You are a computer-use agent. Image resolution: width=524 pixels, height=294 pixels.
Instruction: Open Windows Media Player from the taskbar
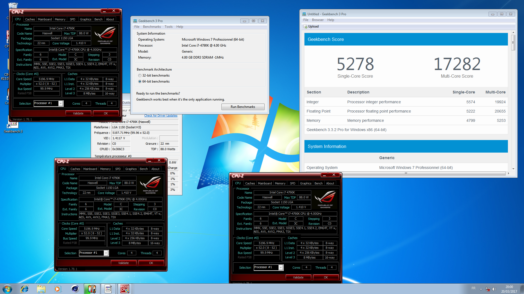[58, 289]
